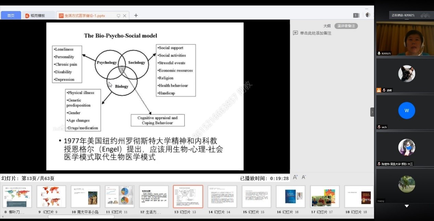
Task: Click the user avatar icon in the tab bar
Action: coord(368,15)
